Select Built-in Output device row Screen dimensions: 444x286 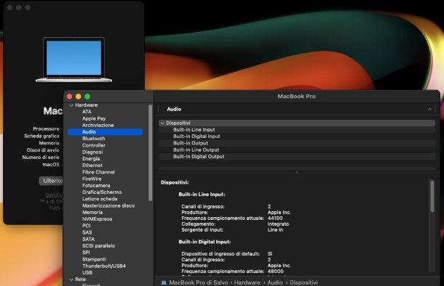(297, 143)
